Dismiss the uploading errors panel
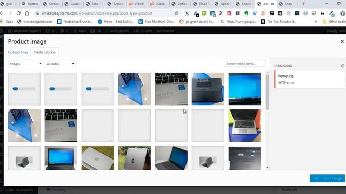 point(342,66)
